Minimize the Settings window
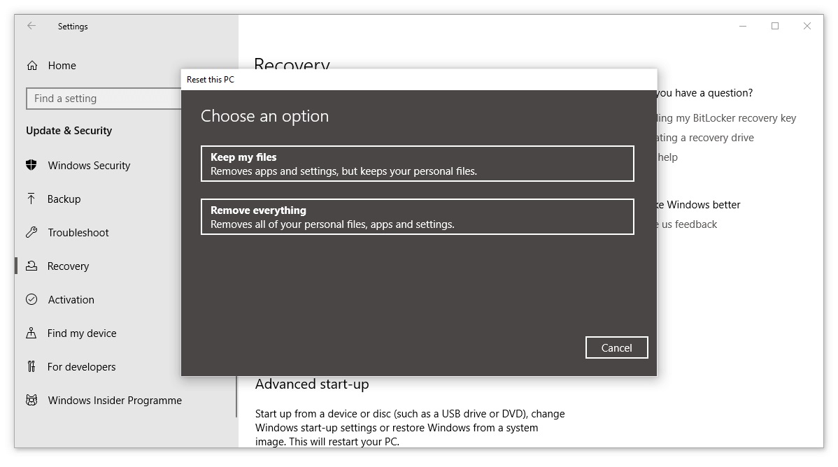838x467 pixels. pos(743,26)
